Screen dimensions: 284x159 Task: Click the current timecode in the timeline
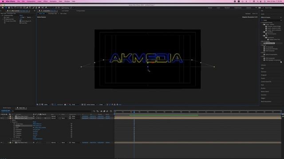click(5, 111)
